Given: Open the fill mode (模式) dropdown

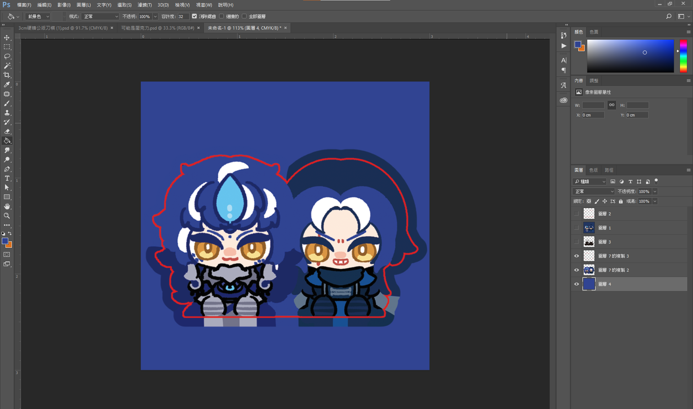Looking at the screenshot, I should [100, 17].
